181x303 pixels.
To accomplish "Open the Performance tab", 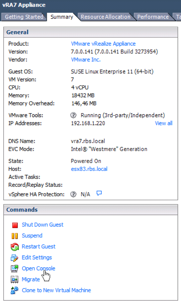I will point(153,17).
